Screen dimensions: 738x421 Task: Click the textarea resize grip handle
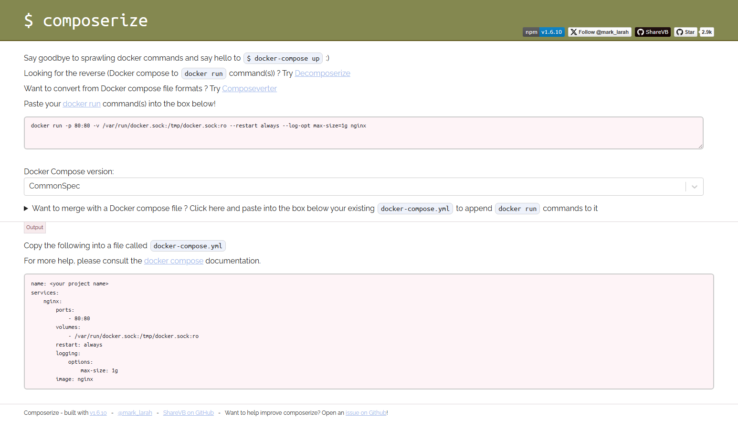tap(700, 146)
